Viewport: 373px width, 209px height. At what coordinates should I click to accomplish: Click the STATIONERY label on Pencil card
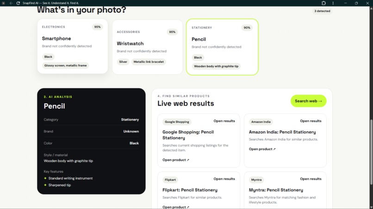(x=202, y=28)
